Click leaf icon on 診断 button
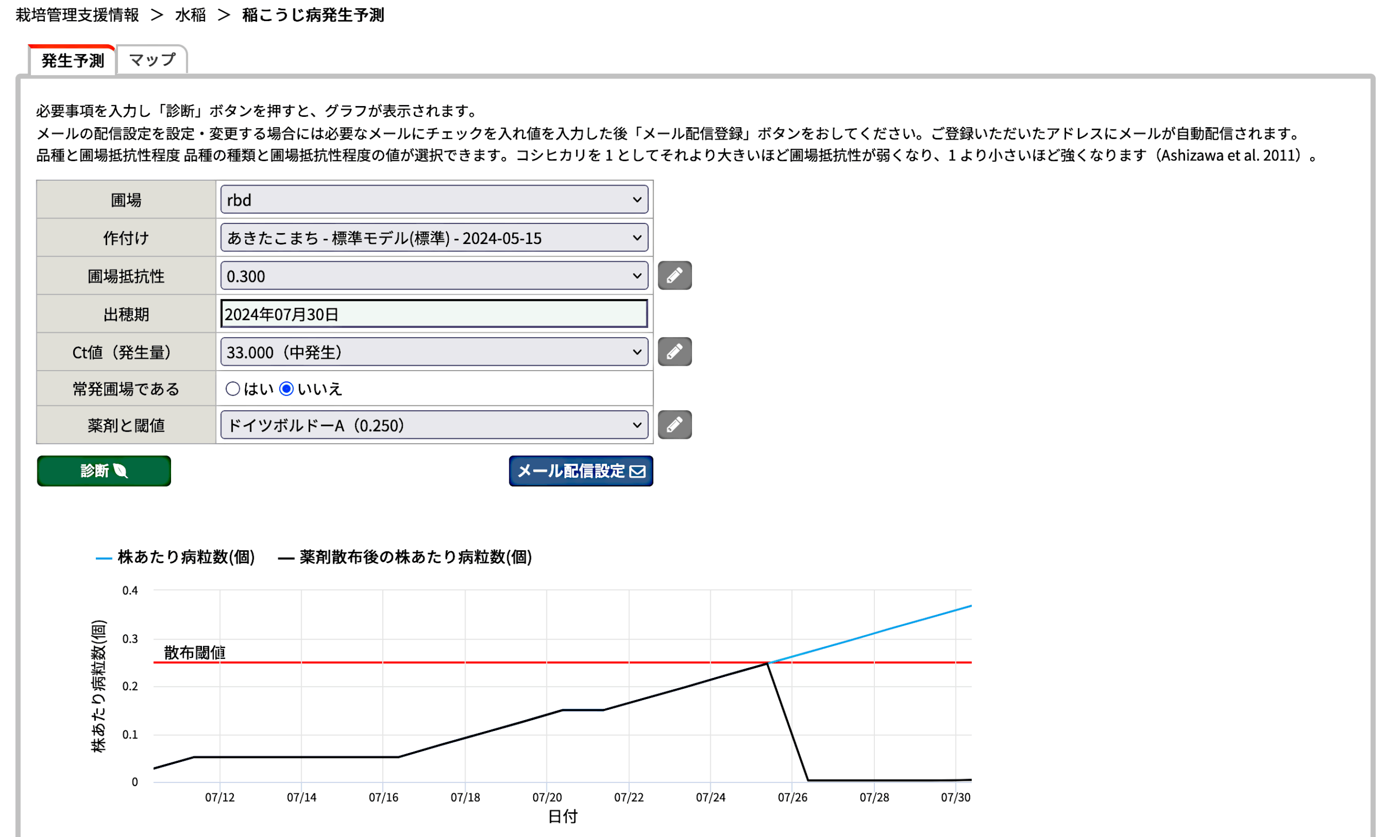The image size is (1386, 837). [x=120, y=471]
